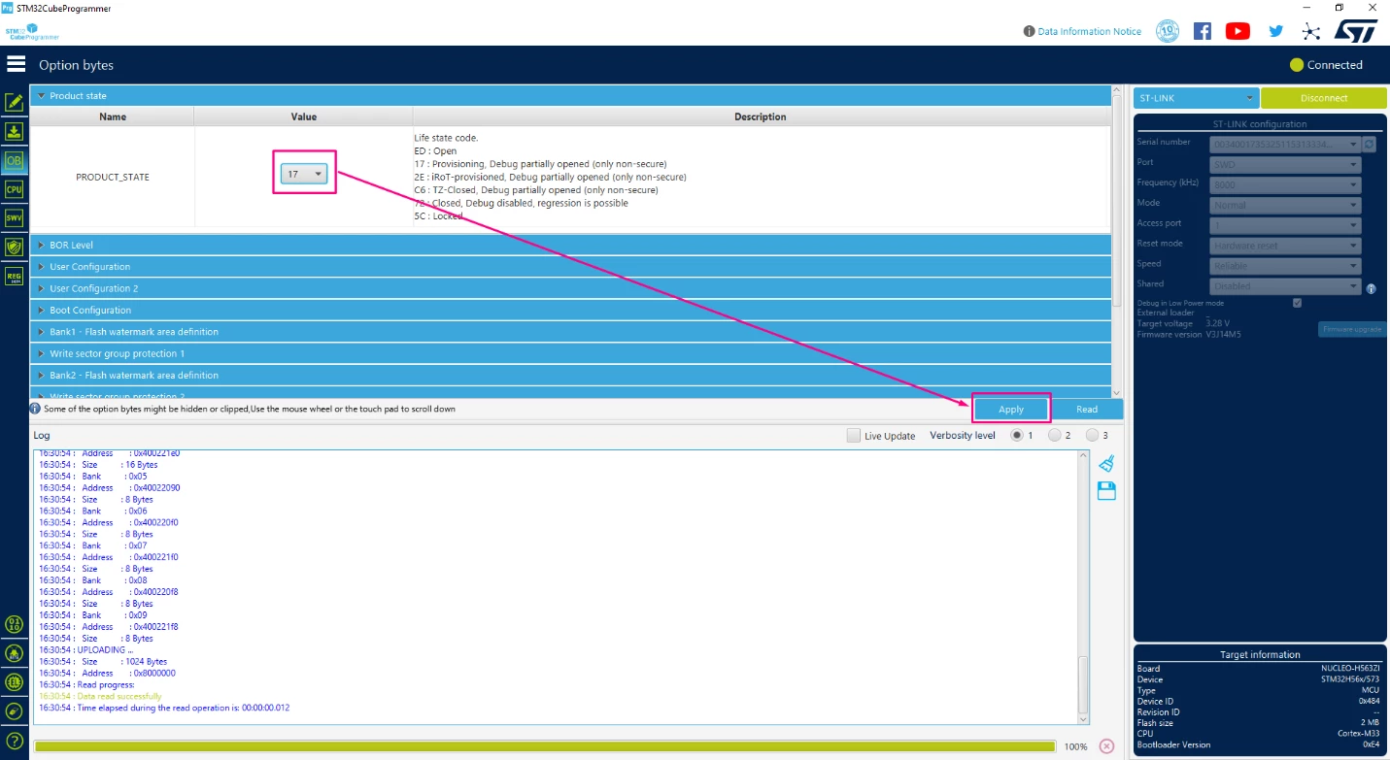
Task: Click the green progress bar at bottom
Action: pos(544,746)
